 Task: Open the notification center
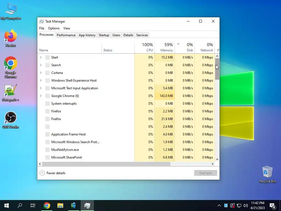pos(272,206)
